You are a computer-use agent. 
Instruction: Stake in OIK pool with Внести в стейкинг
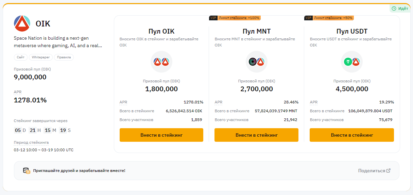[161, 135]
